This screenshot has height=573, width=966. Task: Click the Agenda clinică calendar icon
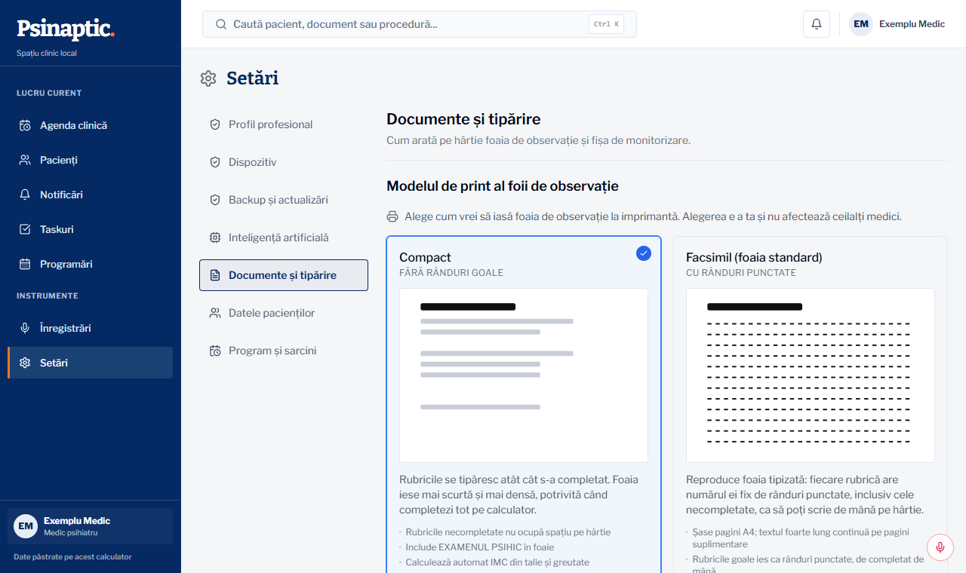(x=25, y=125)
